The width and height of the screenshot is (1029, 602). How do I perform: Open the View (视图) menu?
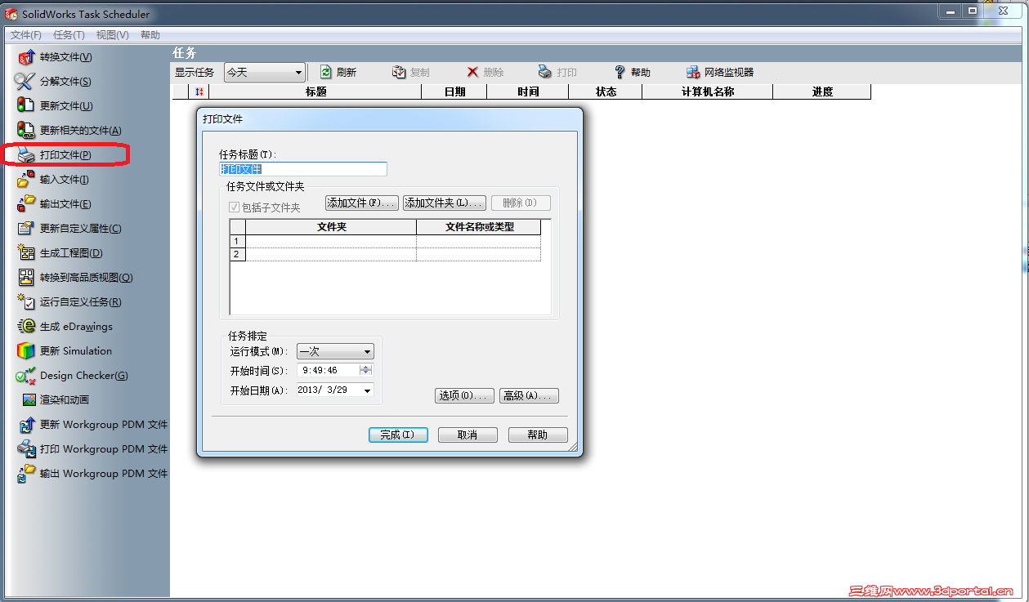click(112, 35)
